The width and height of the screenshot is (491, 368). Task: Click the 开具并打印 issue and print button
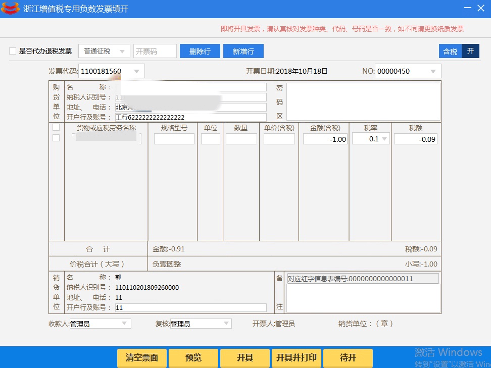(x=296, y=357)
